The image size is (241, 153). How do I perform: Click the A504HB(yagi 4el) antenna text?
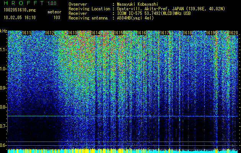click(135, 18)
